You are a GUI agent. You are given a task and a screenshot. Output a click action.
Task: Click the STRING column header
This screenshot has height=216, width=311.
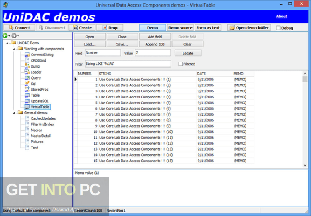tap(147, 74)
